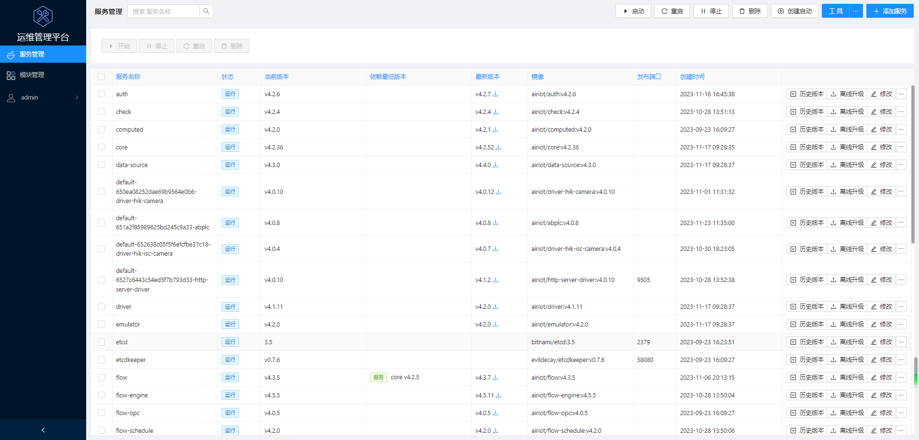
Task: Open more actions for emulator row
Action: [x=901, y=324]
